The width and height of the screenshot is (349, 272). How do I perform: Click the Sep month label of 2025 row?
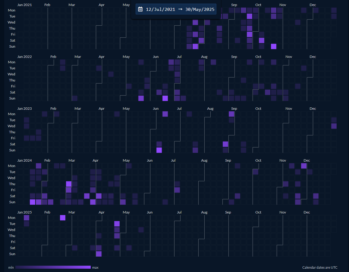tap(228, 212)
